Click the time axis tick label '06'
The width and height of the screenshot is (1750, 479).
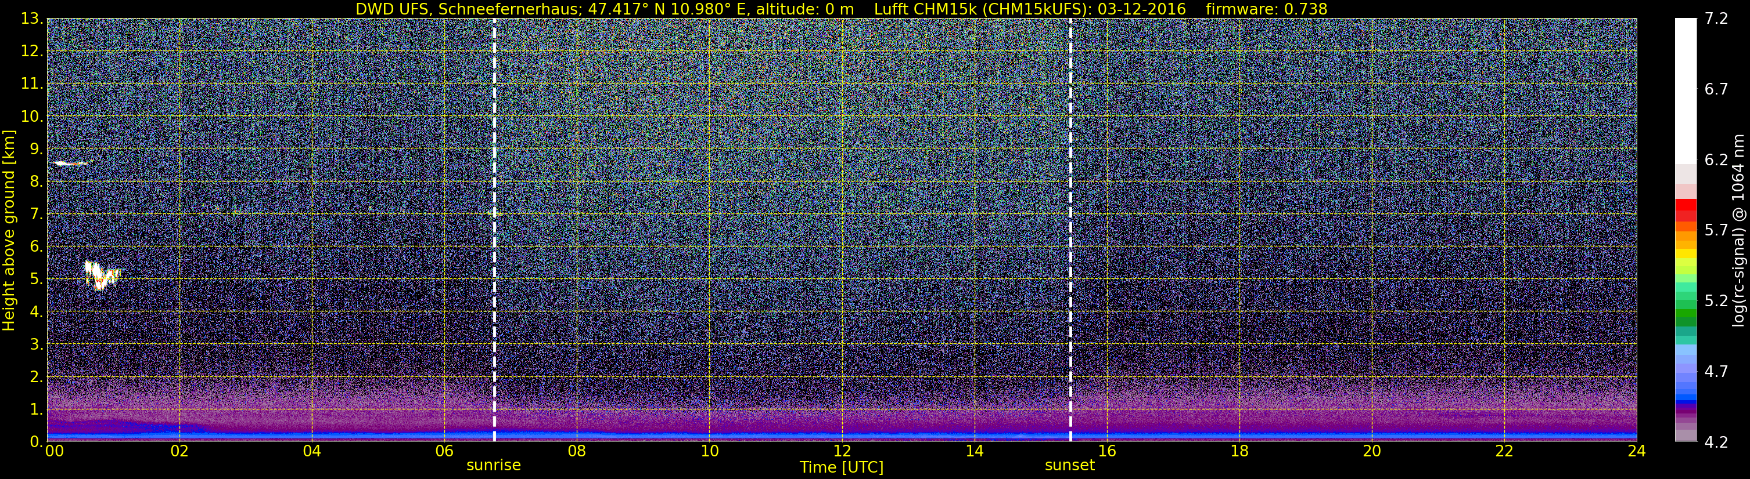[x=444, y=452]
